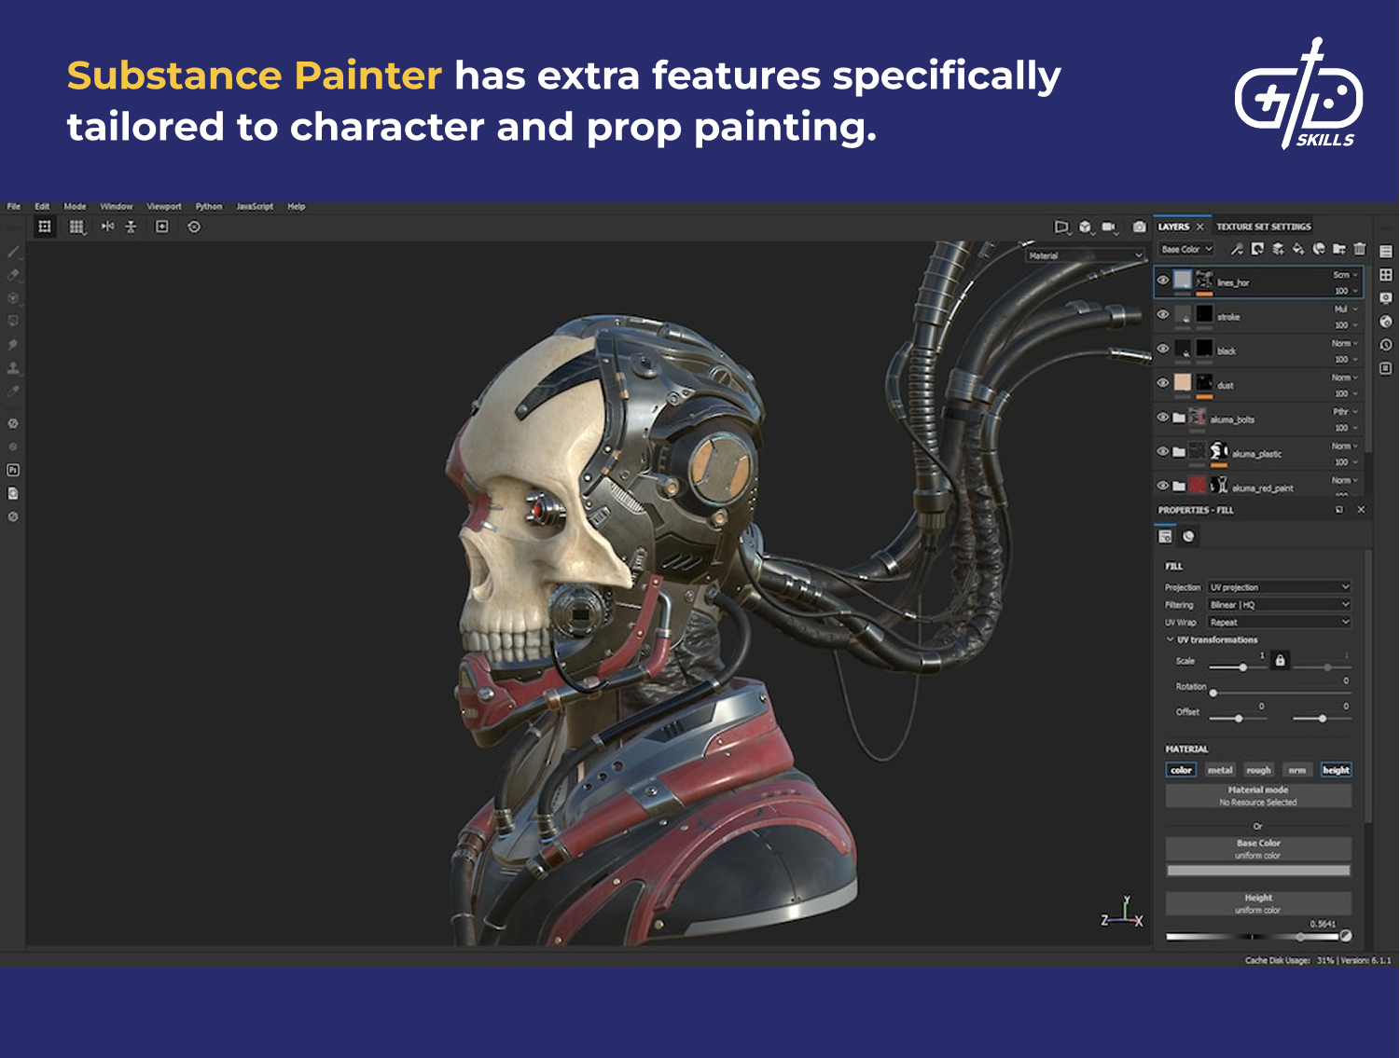Click the Base Color uniform color button
Viewport: 1400px width, 1058px height.
pos(1258,848)
